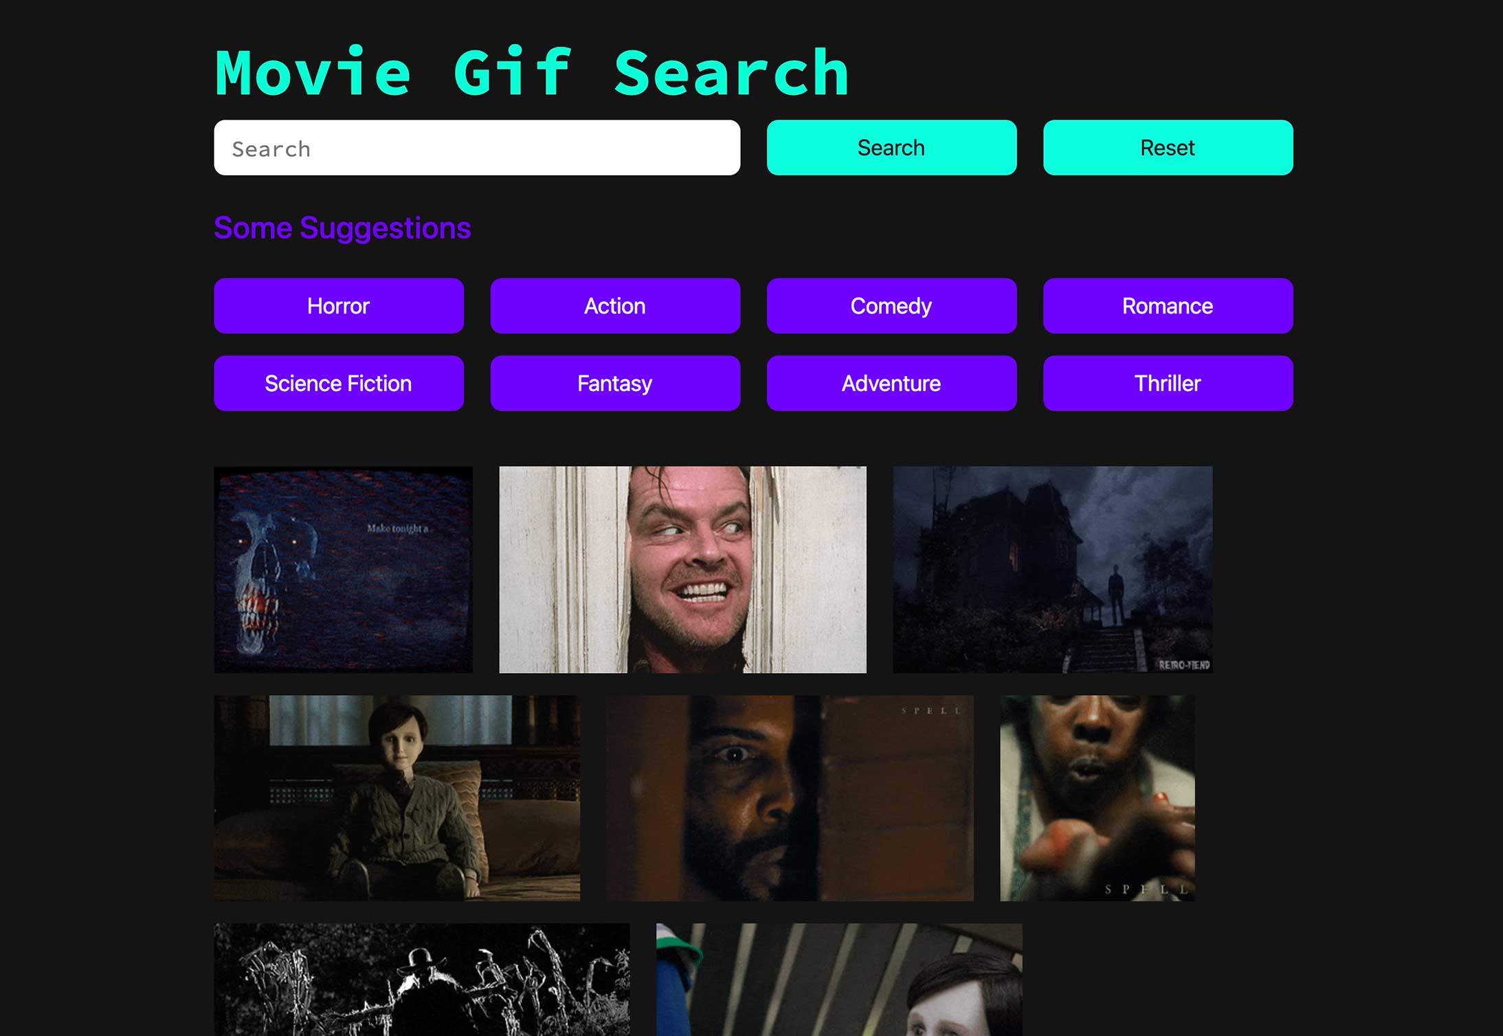Select the Action genre button
This screenshot has height=1036, width=1503.
(616, 305)
